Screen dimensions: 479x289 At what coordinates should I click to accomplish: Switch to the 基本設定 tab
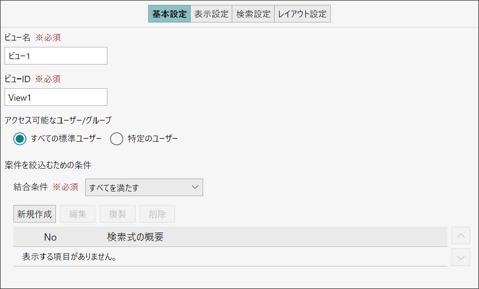click(x=169, y=14)
